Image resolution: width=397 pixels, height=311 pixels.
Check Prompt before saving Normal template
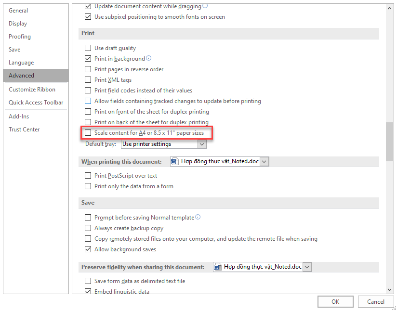click(x=88, y=218)
